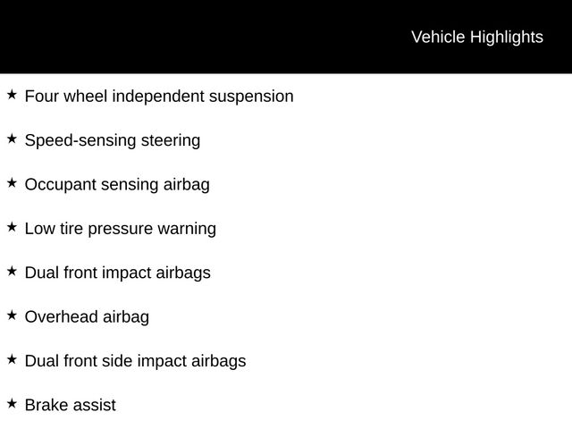
Task: Click the Four wheel independent suspension text
Action: (x=158, y=97)
